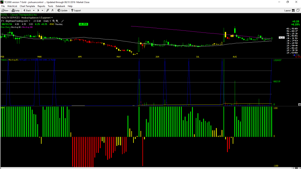301x169 pixels.
Task: Click the lightning bolt toolbar icon
Action: click(48, 11)
